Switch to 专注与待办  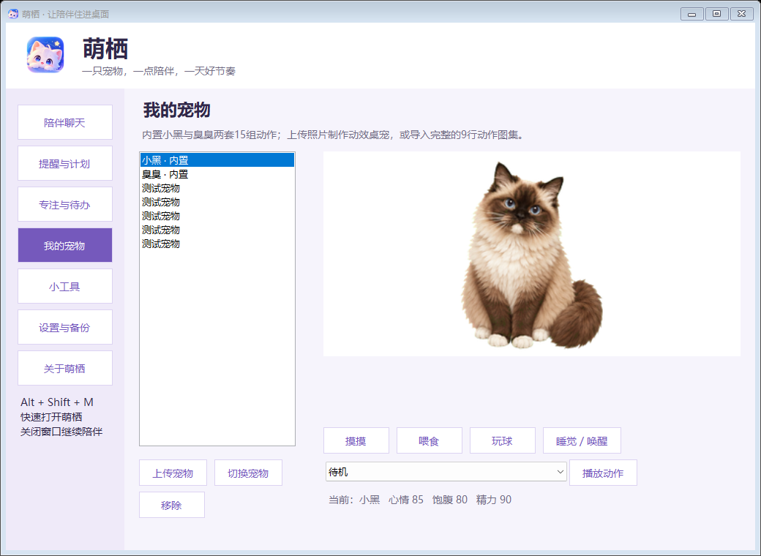coord(65,204)
